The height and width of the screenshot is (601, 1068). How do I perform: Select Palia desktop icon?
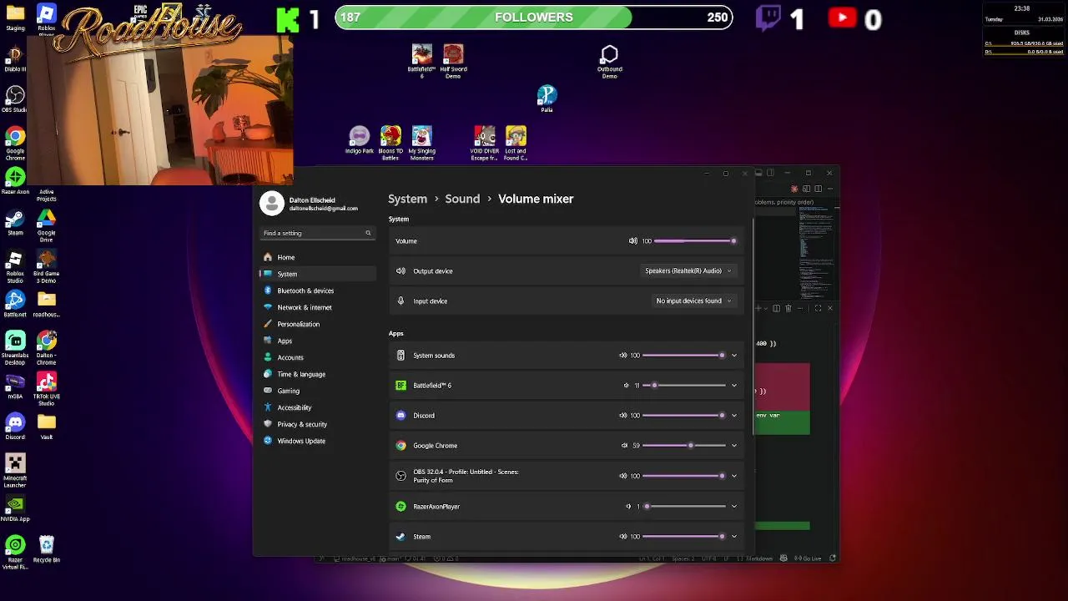coord(547,98)
